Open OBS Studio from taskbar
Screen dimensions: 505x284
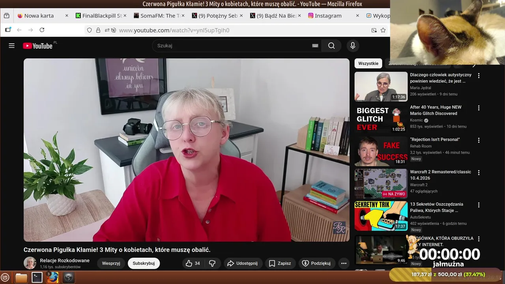69,278
